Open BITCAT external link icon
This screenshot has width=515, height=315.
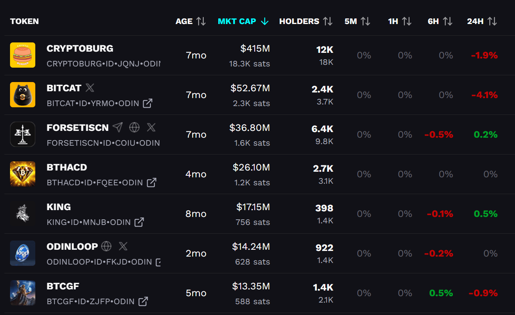click(148, 103)
